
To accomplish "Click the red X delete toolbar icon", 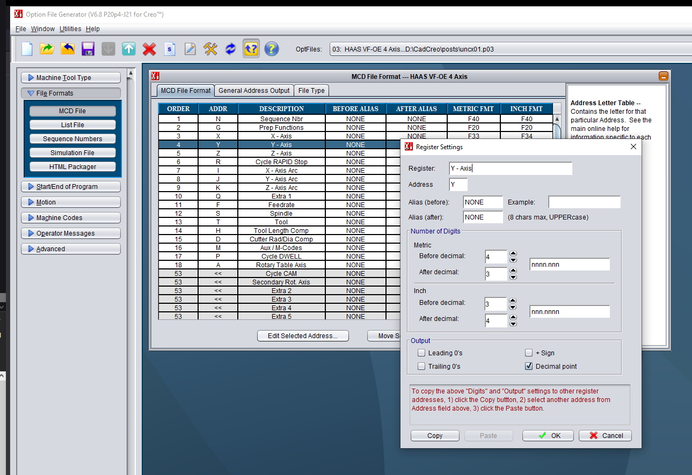I will [149, 49].
